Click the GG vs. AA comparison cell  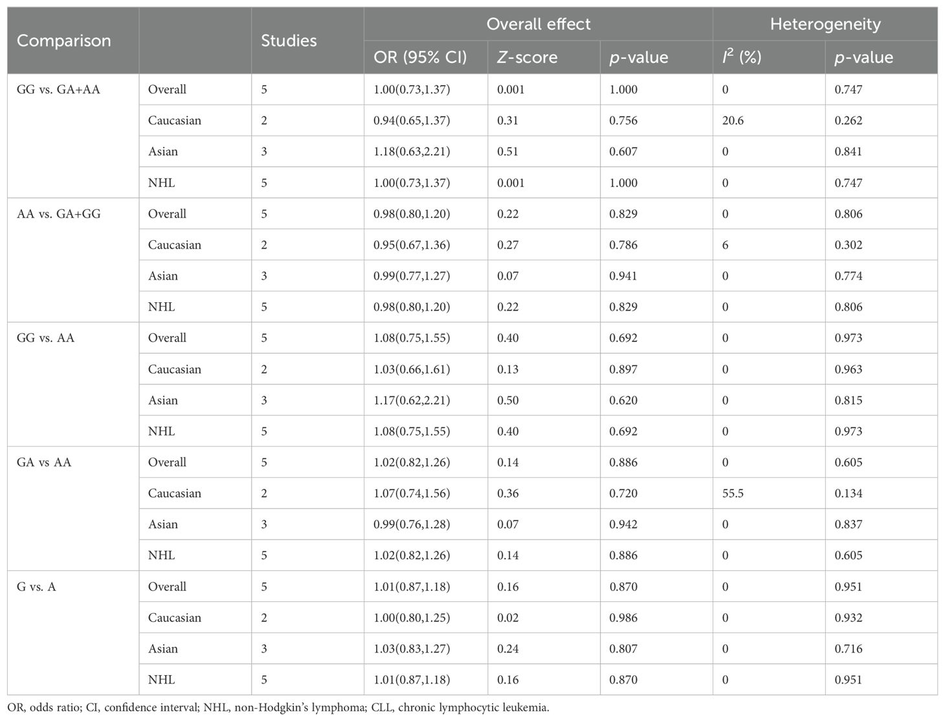pyautogui.click(x=45, y=338)
